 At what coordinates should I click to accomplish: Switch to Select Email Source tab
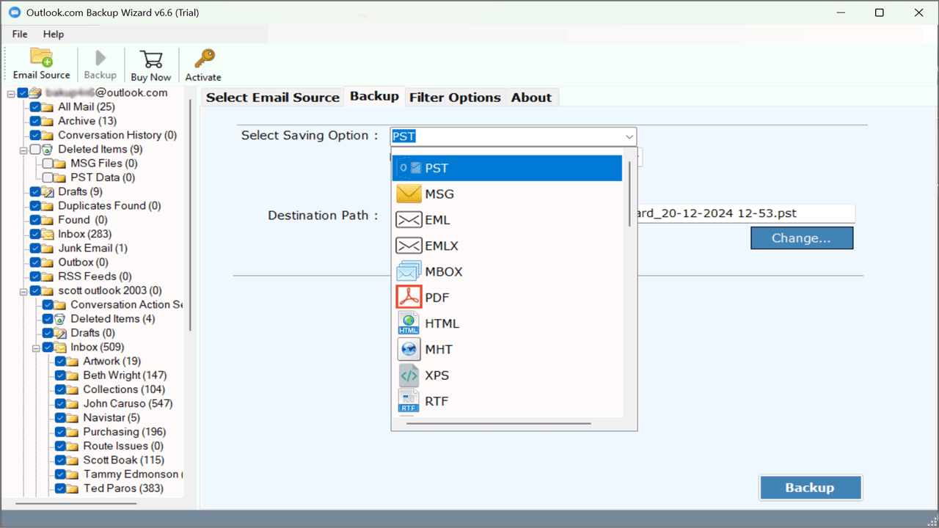(272, 98)
